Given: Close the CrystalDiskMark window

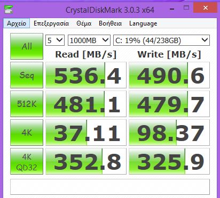Looking at the screenshot, I should click(x=206, y=8).
